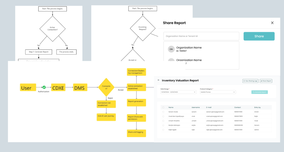Click the Organization Name or Tenant Id field
The height and width of the screenshot is (152, 284).
coord(201,36)
